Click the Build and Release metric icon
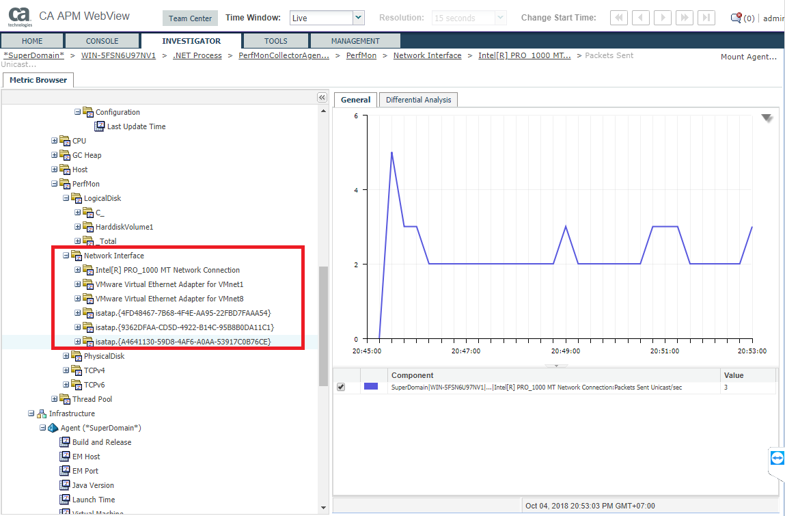Viewport: 785px width, 516px height. click(x=65, y=442)
